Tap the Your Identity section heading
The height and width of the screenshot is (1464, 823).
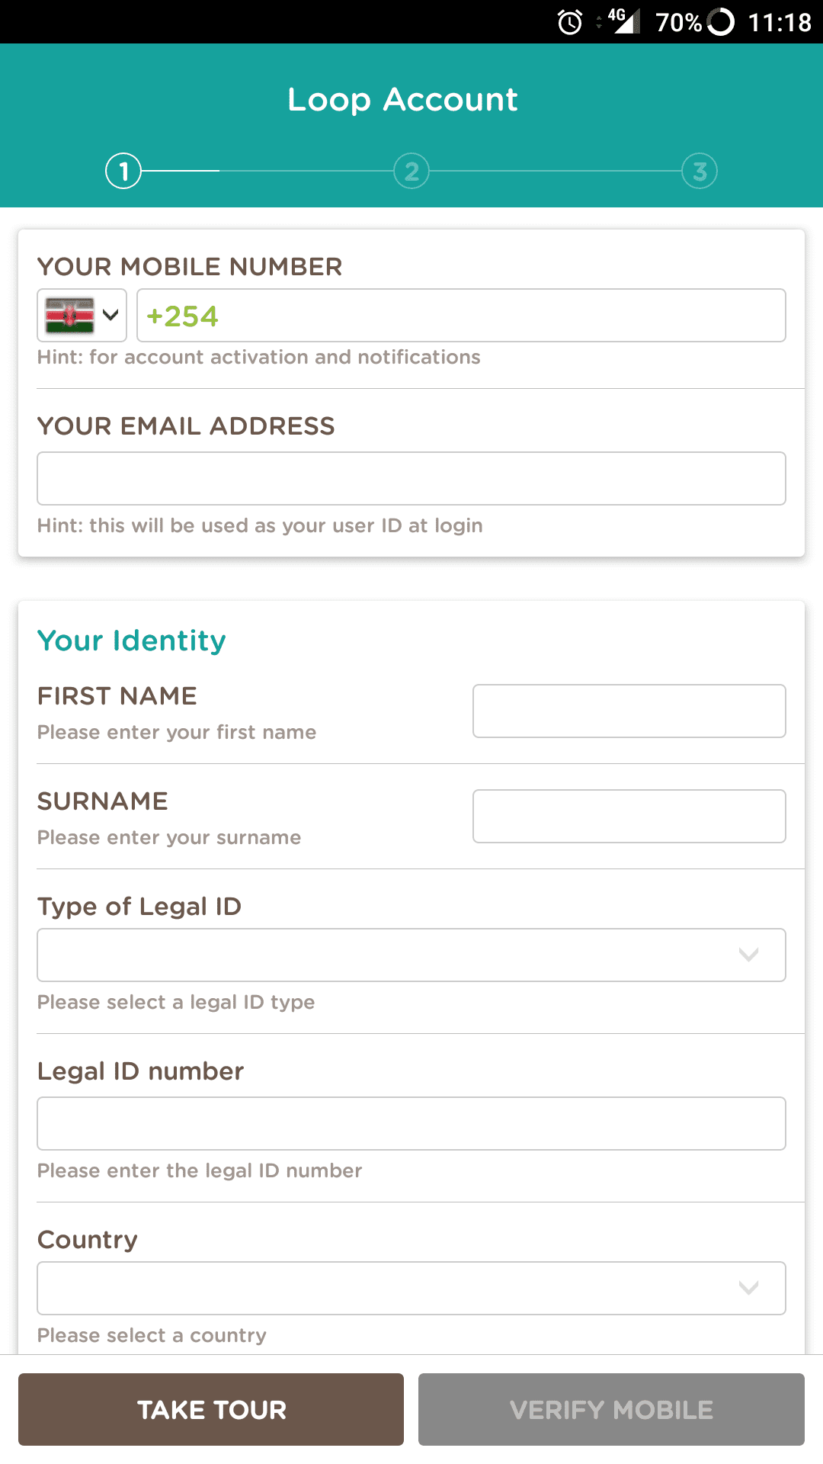coord(132,640)
